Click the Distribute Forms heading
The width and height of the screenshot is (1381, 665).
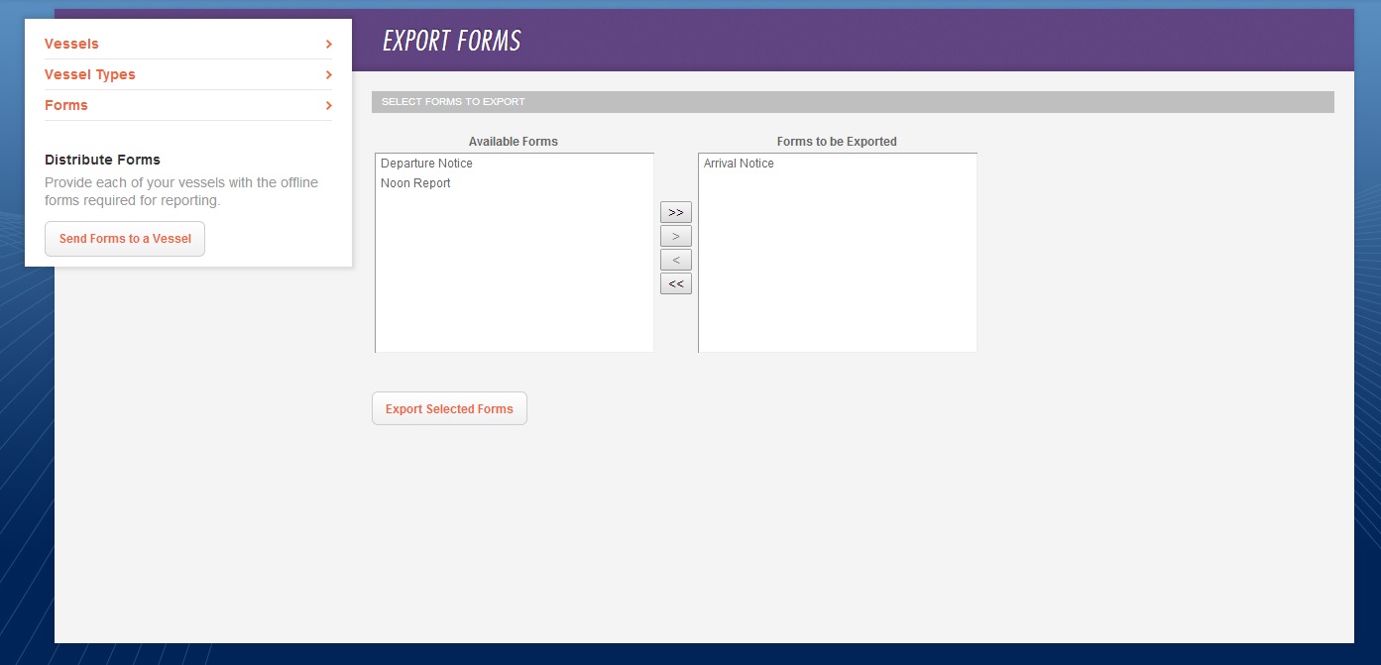coord(102,160)
